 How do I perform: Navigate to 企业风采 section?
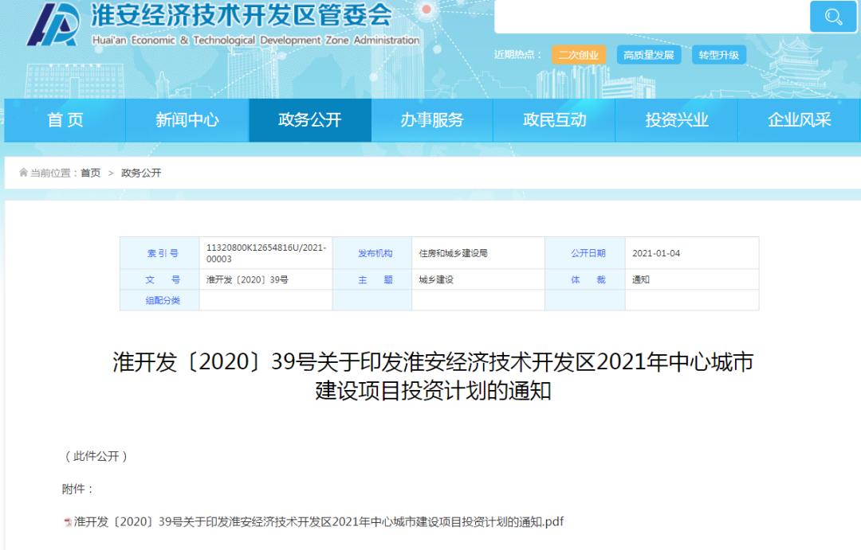point(800,119)
